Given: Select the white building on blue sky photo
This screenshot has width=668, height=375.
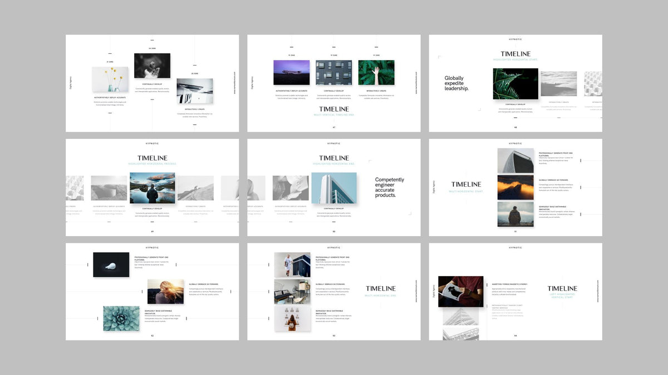Looking at the screenshot, I should (x=334, y=188).
